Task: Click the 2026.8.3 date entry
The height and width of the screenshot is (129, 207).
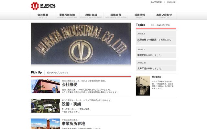Action: click(x=141, y=34)
